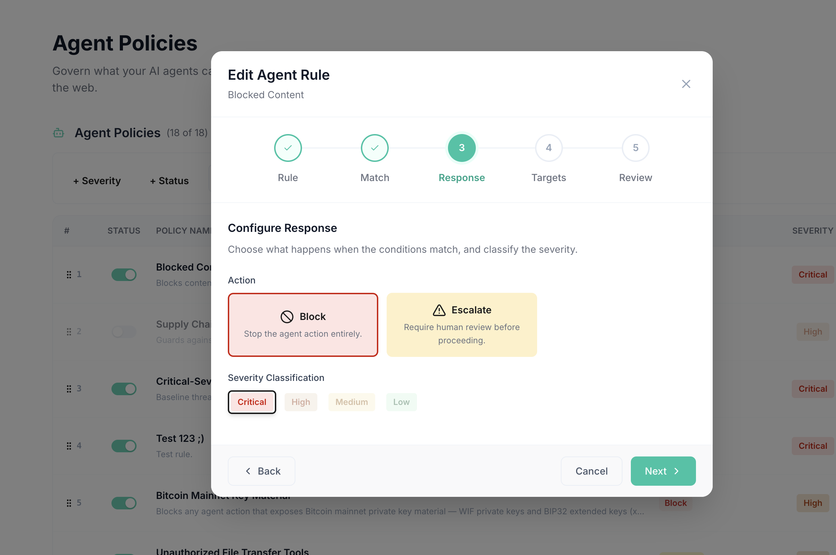Click the Back button

click(262, 471)
